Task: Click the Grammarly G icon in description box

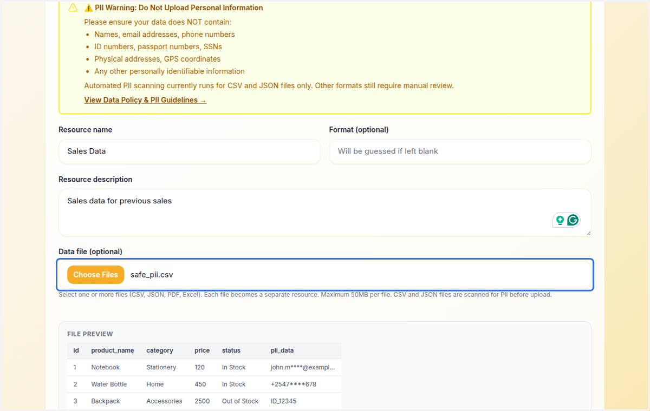Action: [x=573, y=220]
